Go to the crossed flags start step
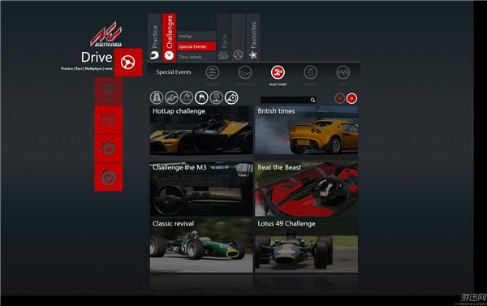This screenshot has width=487, height=306. point(343,72)
